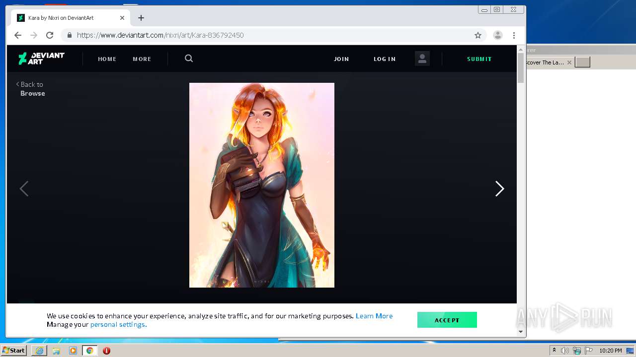
Task: Open the Start menu
Action: [13, 351]
